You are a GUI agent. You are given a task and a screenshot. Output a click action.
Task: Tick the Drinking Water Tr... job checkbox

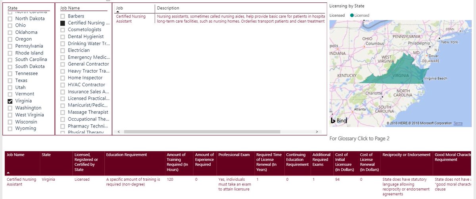[x=63, y=44]
